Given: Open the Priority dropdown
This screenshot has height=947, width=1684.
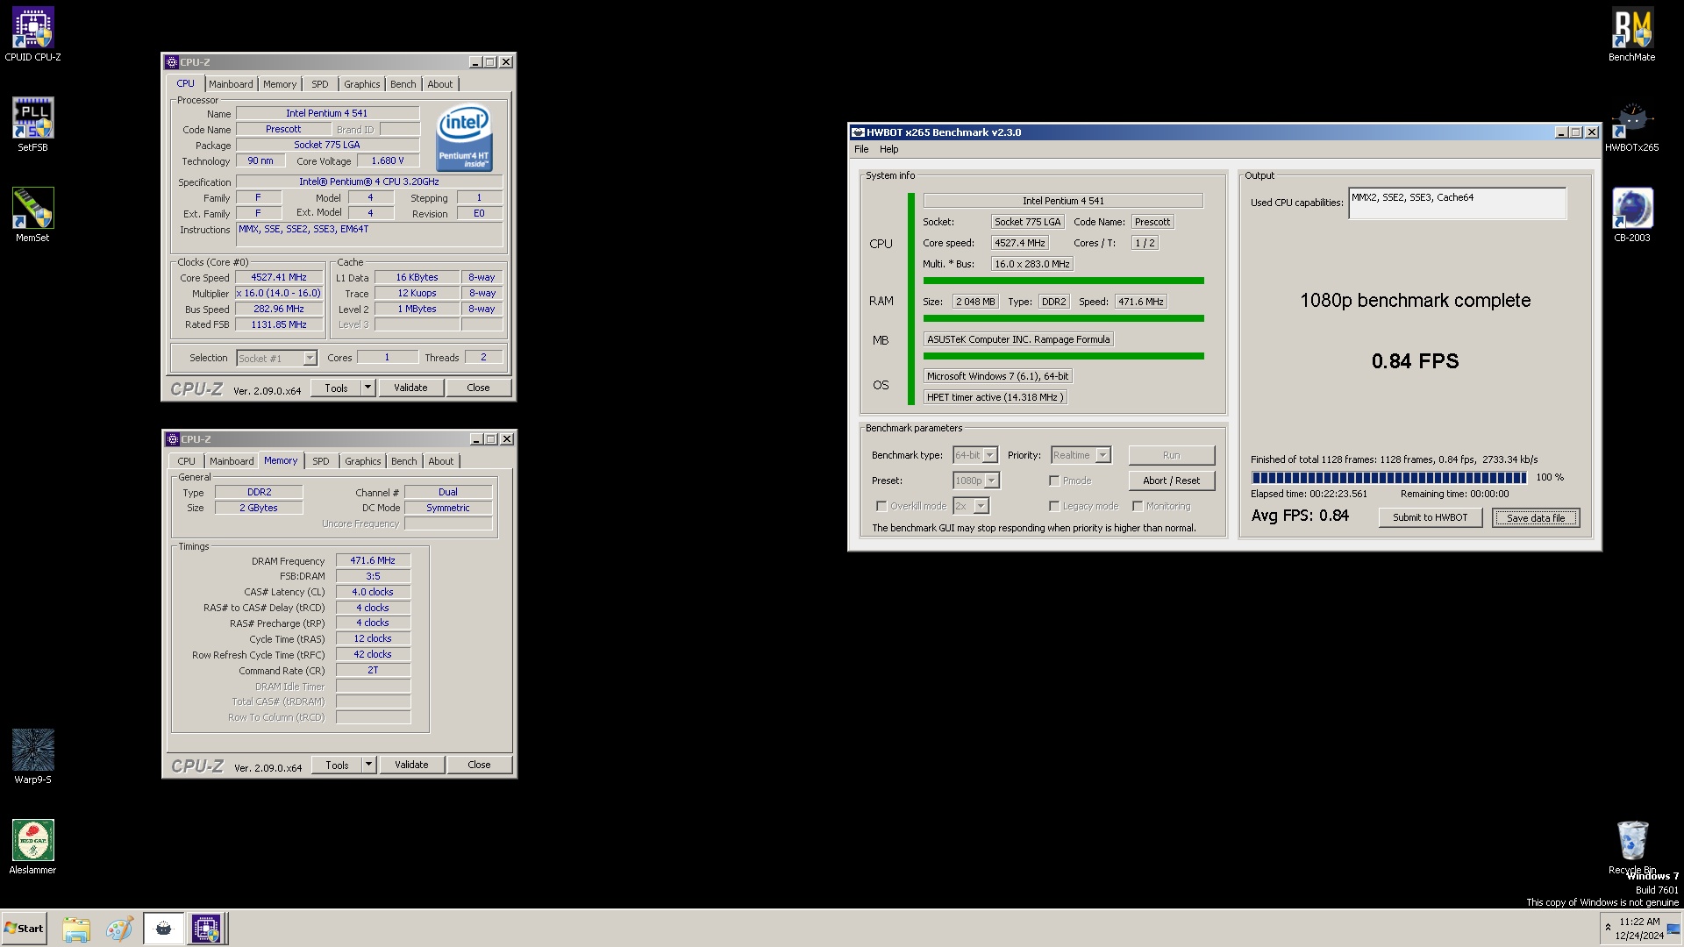Looking at the screenshot, I should (x=1102, y=455).
